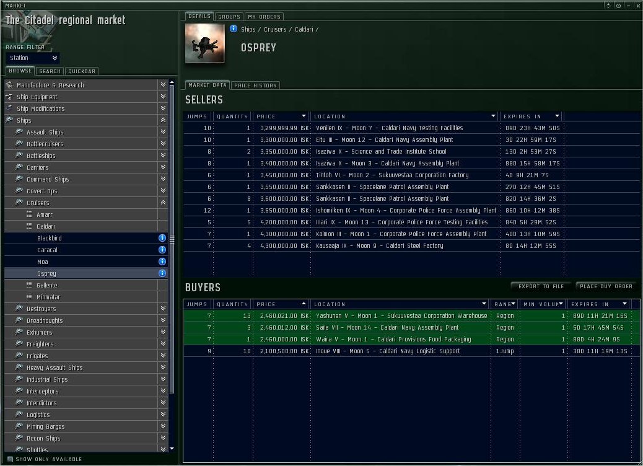Viewport: 643px width, 466px height.
Task: Sort sellers by Expires In column
Action: [x=531, y=116]
